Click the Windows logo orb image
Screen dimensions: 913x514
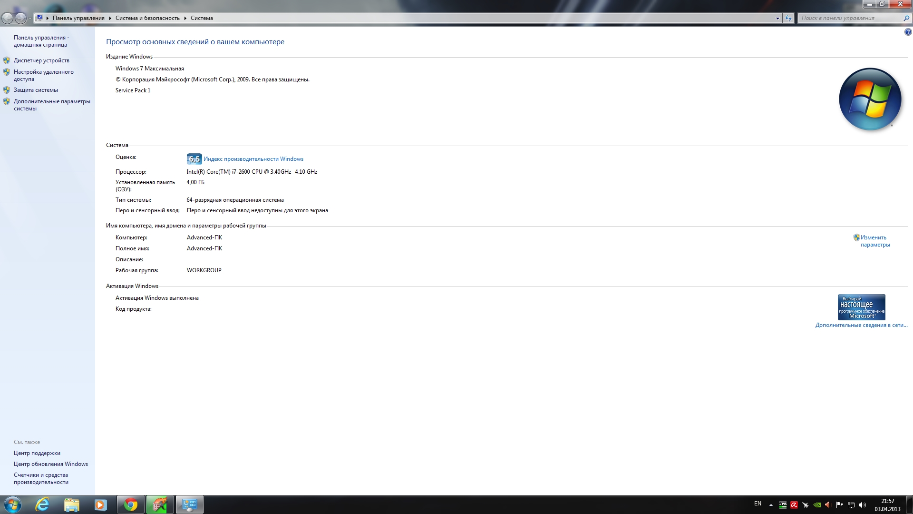(870, 99)
